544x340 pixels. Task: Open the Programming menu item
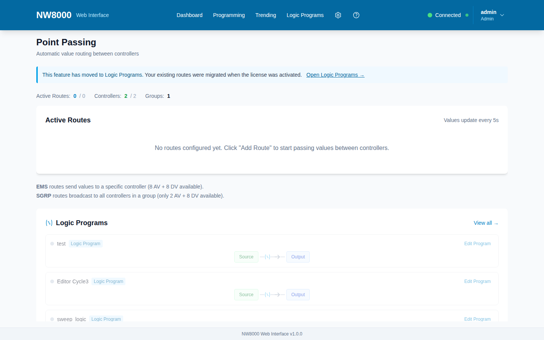pos(229,15)
